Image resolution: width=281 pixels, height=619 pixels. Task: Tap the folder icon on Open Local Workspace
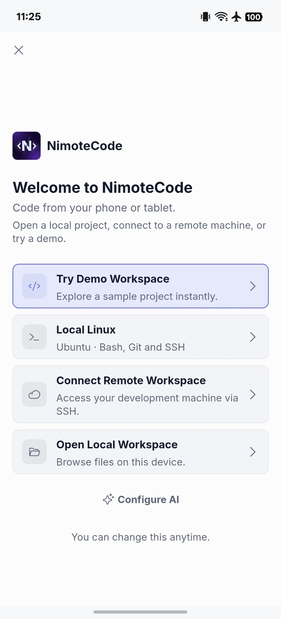[34, 452]
